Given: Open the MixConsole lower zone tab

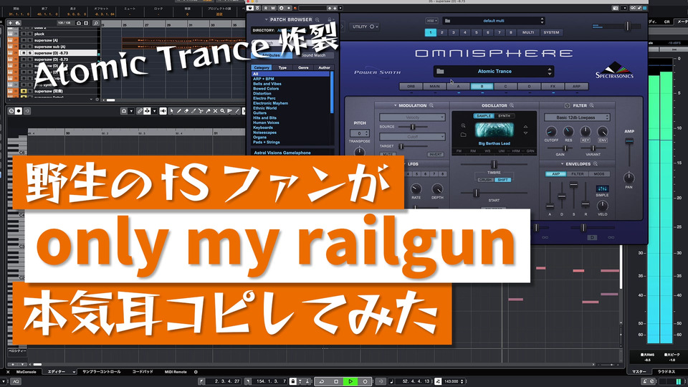Looking at the screenshot, I should [x=27, y=372].
